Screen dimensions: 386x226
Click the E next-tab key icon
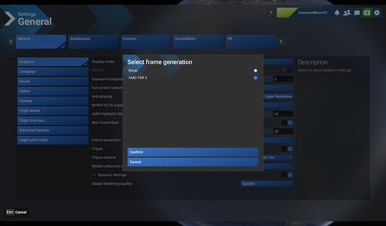[x=281, y=41]
